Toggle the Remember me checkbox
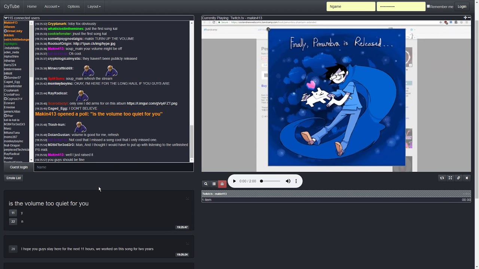 (x=428, y=6)
